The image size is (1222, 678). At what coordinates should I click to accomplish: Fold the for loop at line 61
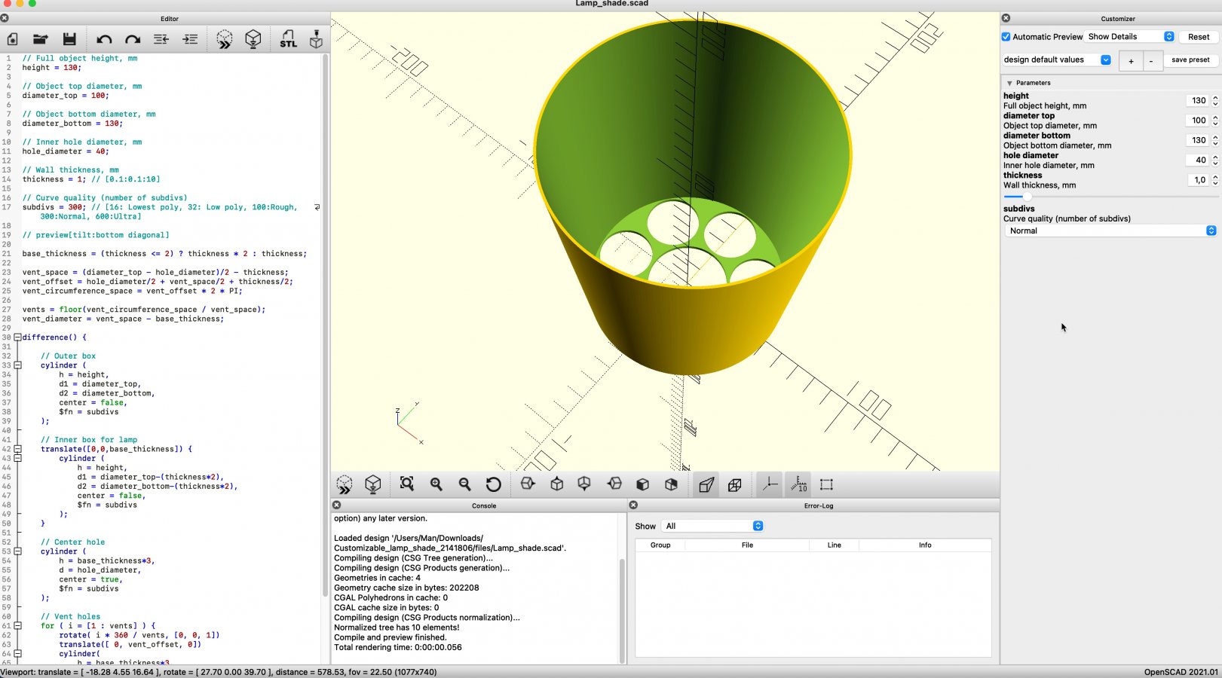click(17, 626)
